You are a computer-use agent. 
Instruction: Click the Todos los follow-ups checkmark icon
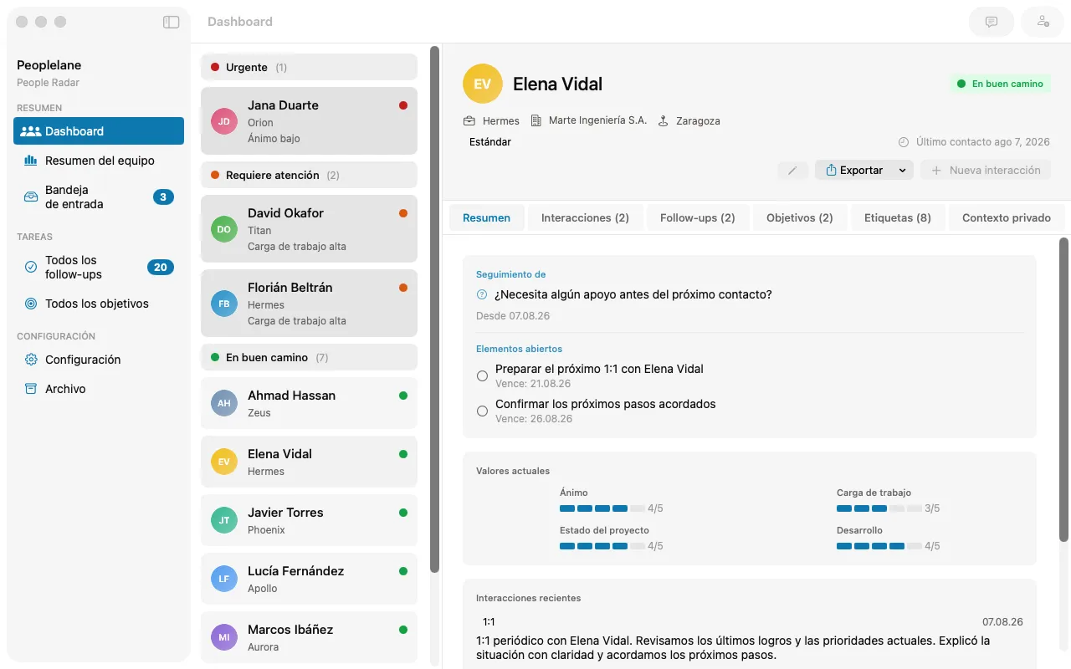click(31, 268)
